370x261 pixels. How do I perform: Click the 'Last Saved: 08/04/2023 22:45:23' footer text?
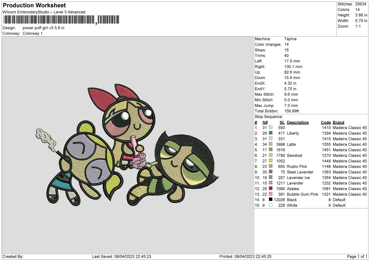pyautogui.click(x=122, y=256)
